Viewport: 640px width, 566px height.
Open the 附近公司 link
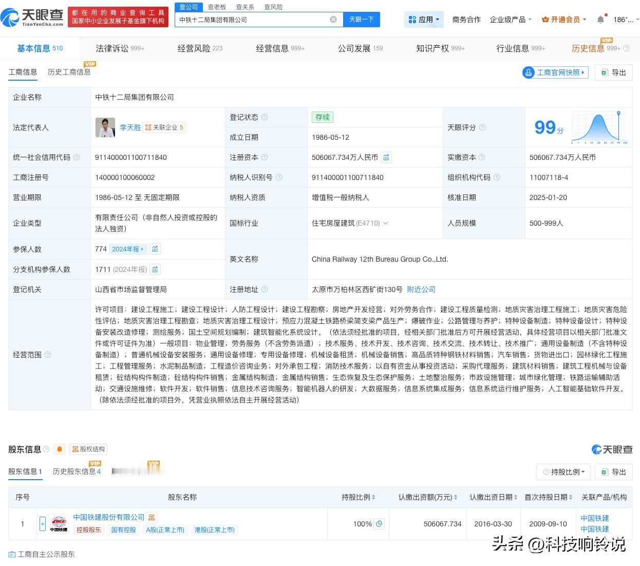421,289
